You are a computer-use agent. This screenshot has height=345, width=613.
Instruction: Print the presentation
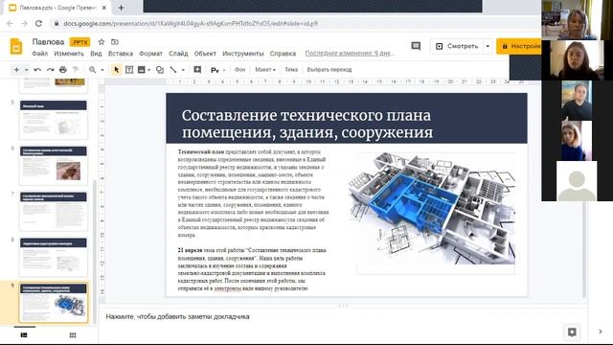coord(63,70)
